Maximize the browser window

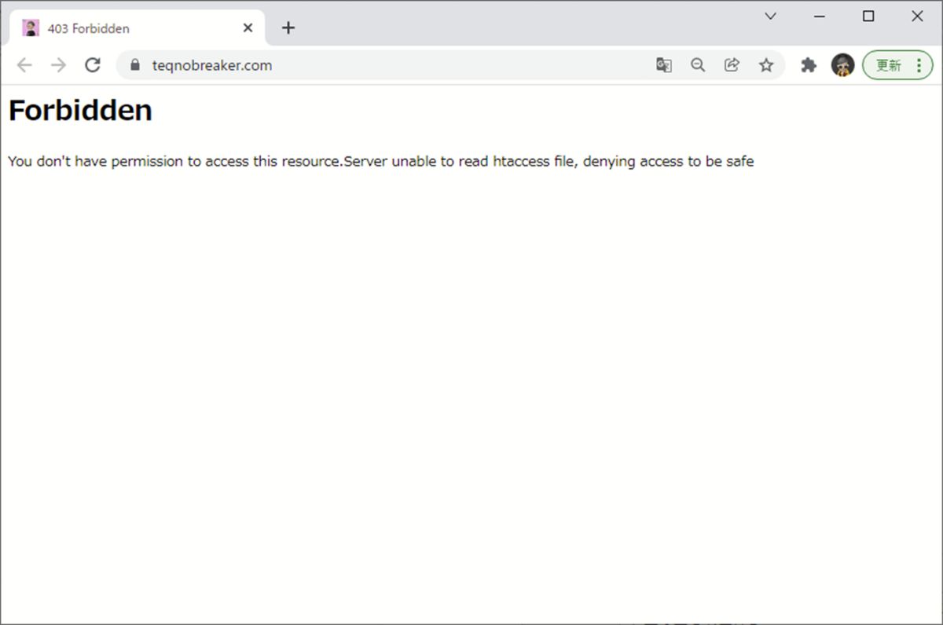click(x=868, y=16)
